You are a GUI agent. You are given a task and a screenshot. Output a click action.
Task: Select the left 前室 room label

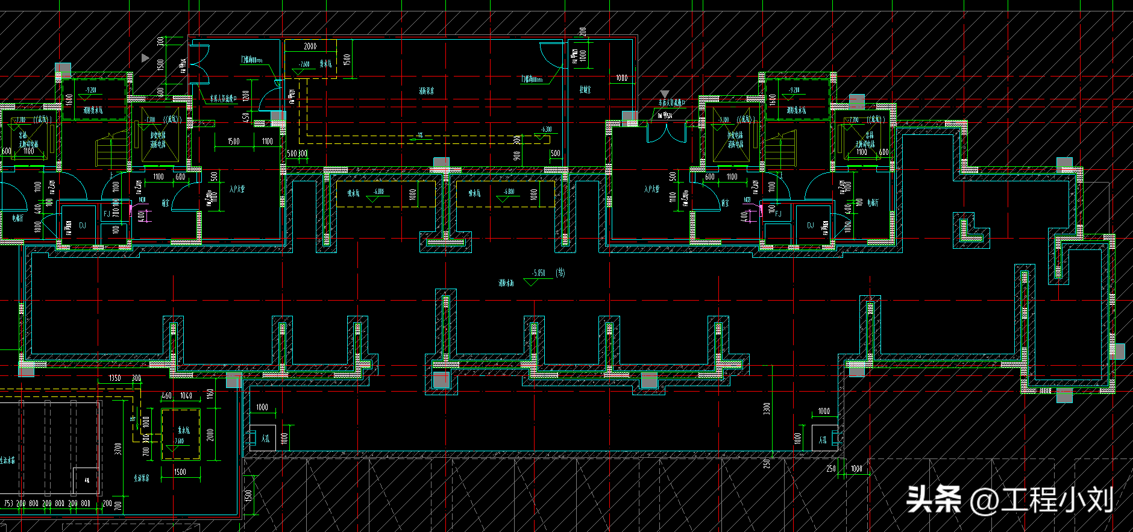pos(166,204)
